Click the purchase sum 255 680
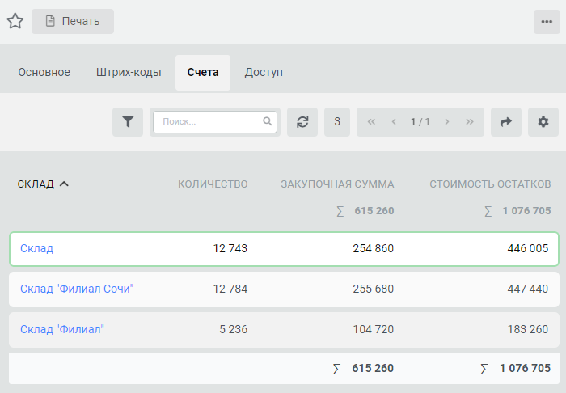 (374, 289)
